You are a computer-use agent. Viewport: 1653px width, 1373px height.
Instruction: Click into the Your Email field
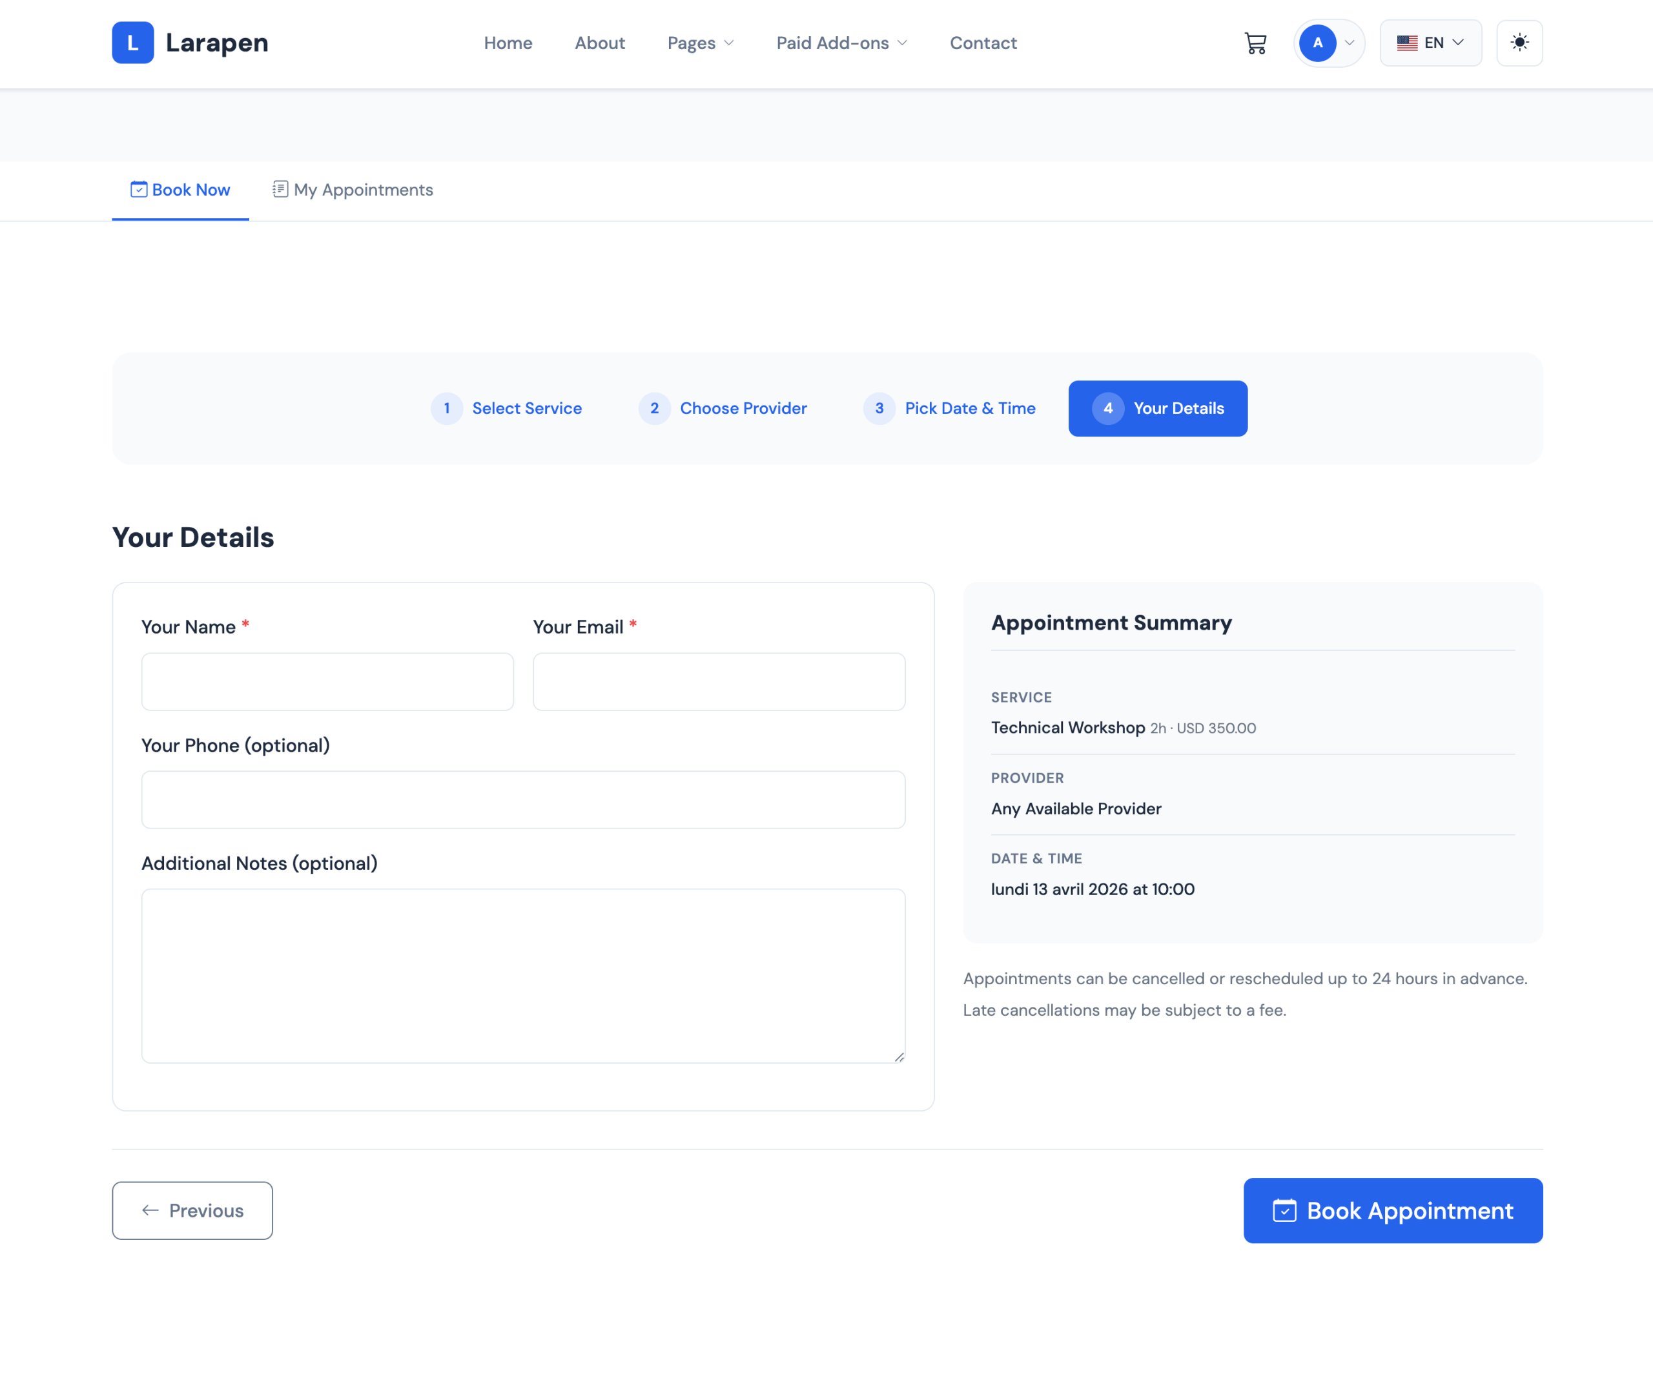(x=719, y=682)
